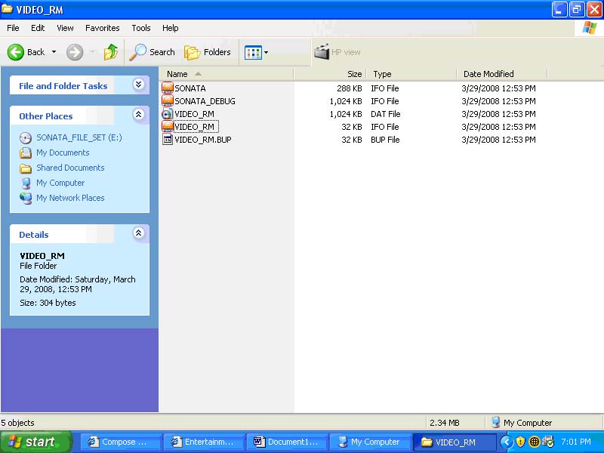This screenshot has width=604, height=453.
Task: Open the Favorites menu
Action: click(103, 28)
